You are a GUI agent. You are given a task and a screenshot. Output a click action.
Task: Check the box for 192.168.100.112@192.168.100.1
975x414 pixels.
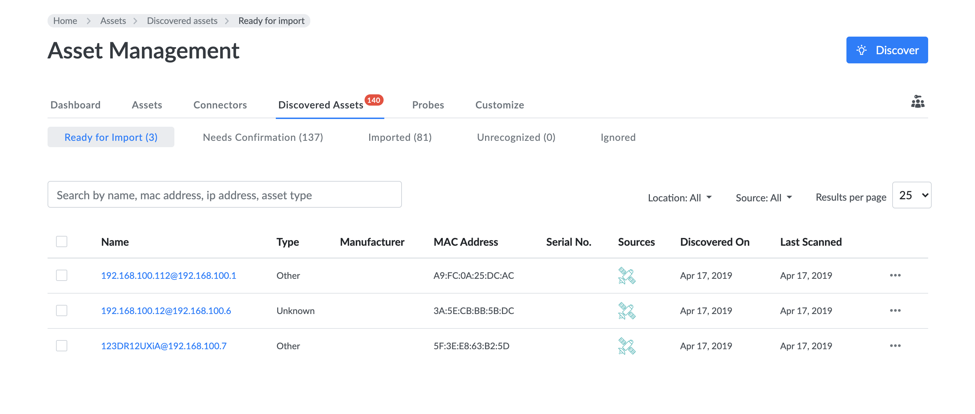click(62, 275)
